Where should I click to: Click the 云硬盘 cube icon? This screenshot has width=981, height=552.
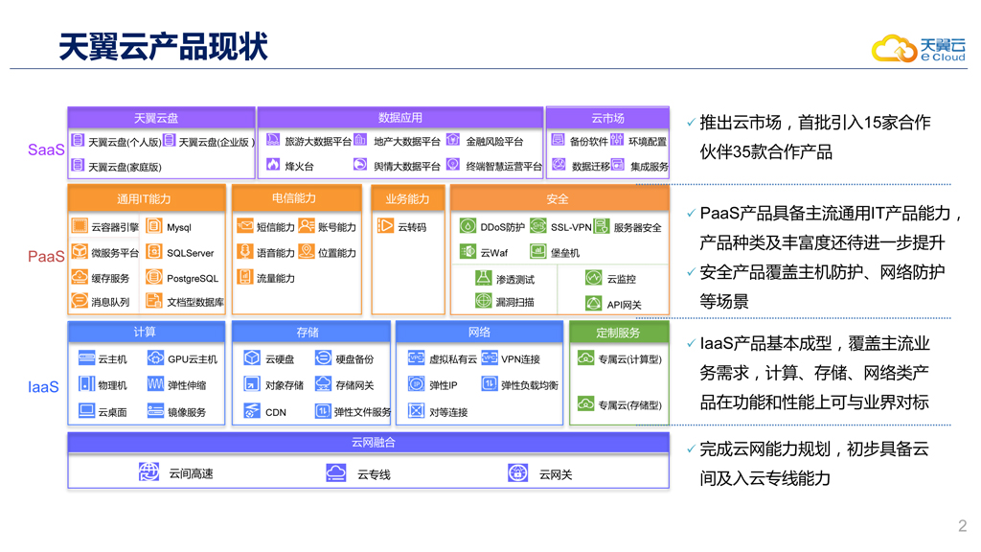click(252, 357)
